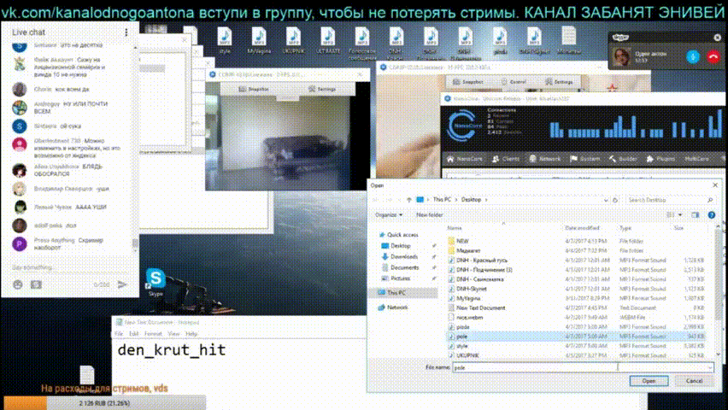728x410 pixels.
Task: Expand the view options dropdown arrow
Action: 680,215
